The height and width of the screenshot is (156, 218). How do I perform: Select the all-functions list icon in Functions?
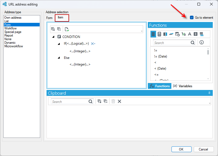pyautogui.click(x=153, y=34)
